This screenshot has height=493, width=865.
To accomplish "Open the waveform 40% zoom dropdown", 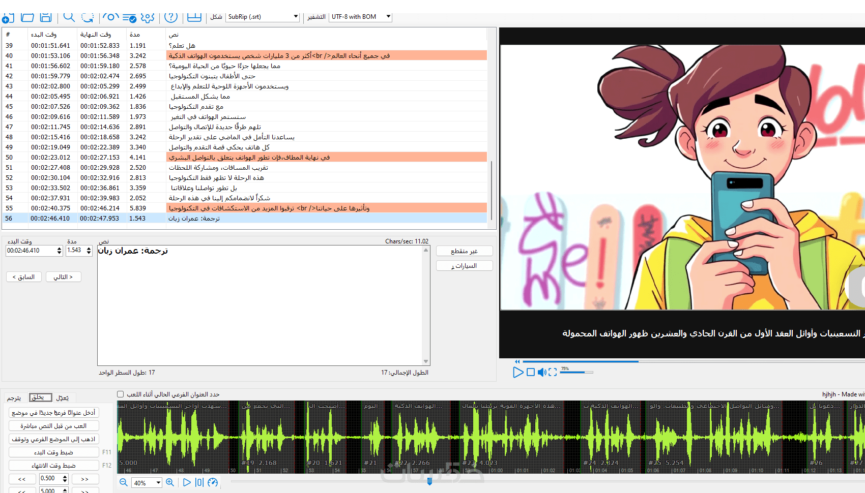I will (x=147, y=483).
